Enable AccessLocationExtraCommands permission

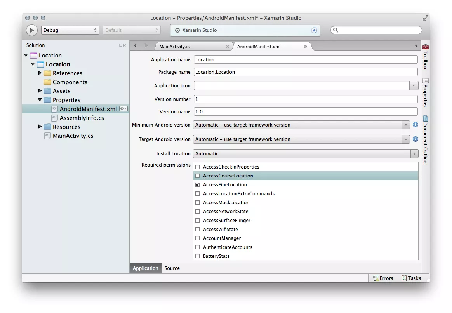pyautogui.click(x=198, y=194)
